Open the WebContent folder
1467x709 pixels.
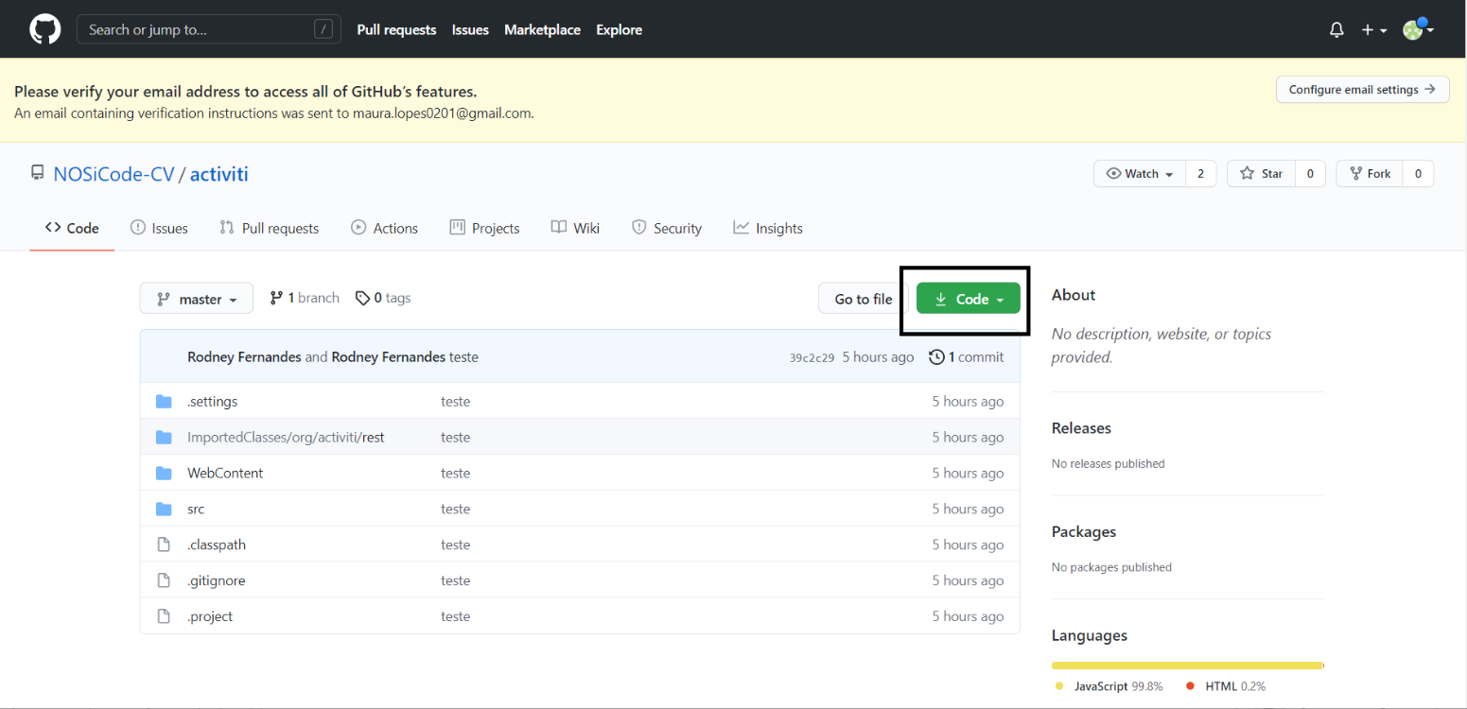[225, 474]
